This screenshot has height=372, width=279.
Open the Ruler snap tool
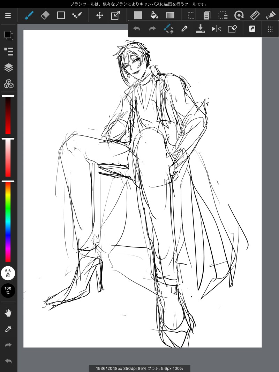coord(255,15)
